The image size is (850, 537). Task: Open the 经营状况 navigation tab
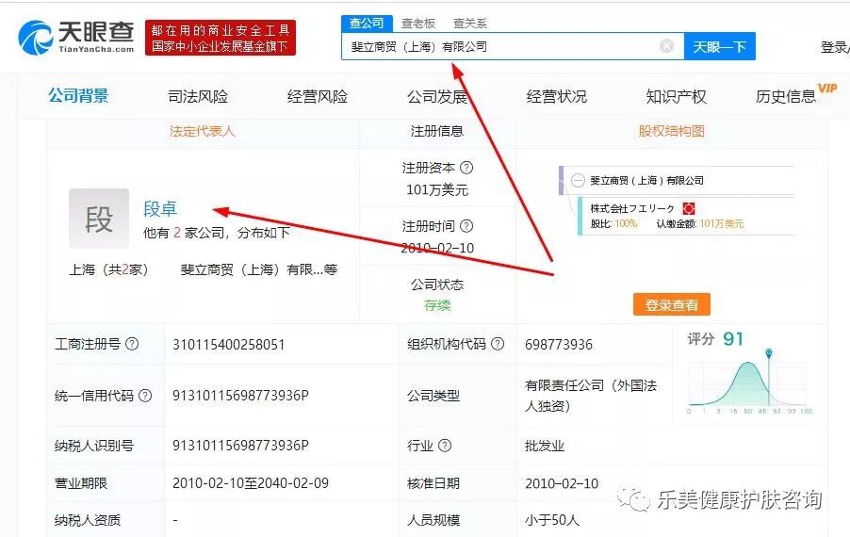[556, 96]
